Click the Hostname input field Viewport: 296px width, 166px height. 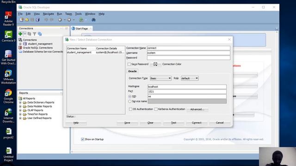187,87
